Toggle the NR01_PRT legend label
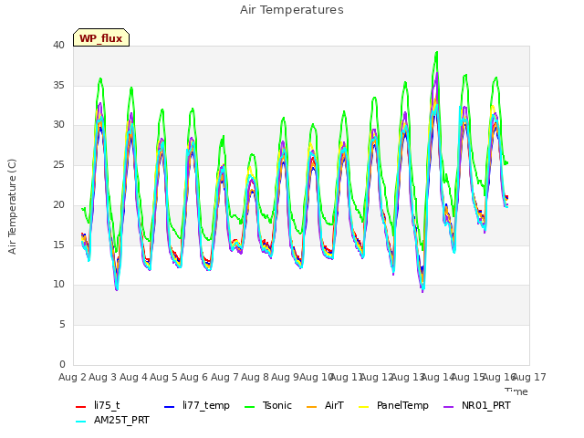 (x=486, y=405)
